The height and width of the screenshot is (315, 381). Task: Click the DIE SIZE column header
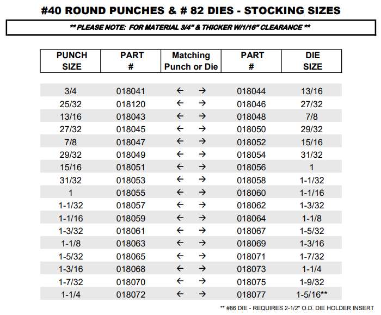point(312,61)
